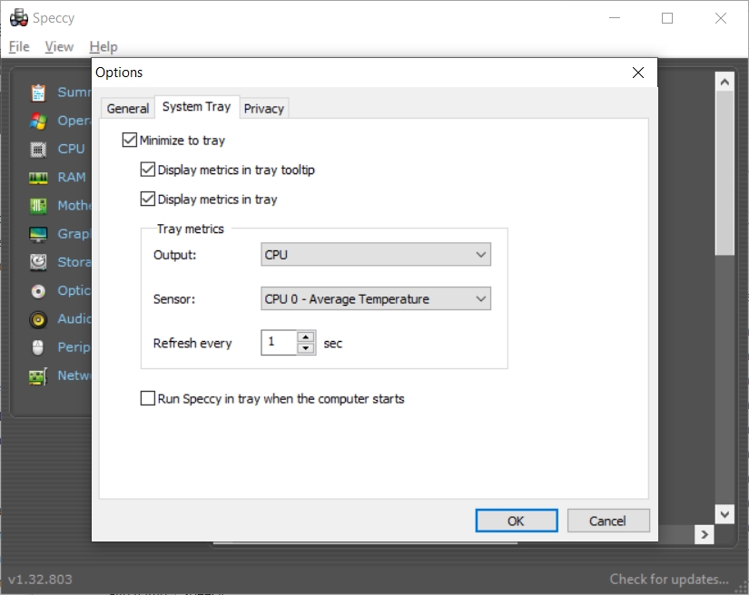Screen dimensions: 749x595
Task: Click Cancel to discard option changes
Action: [608, 521]
